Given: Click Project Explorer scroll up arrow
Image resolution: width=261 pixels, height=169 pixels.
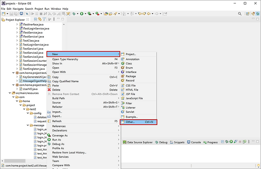Looking at the screenshot, I should 64,24.
